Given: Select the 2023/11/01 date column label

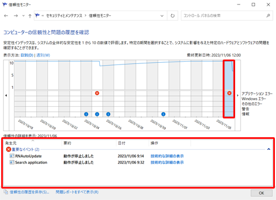Looking at the screenshot, I should coord(180,124).
